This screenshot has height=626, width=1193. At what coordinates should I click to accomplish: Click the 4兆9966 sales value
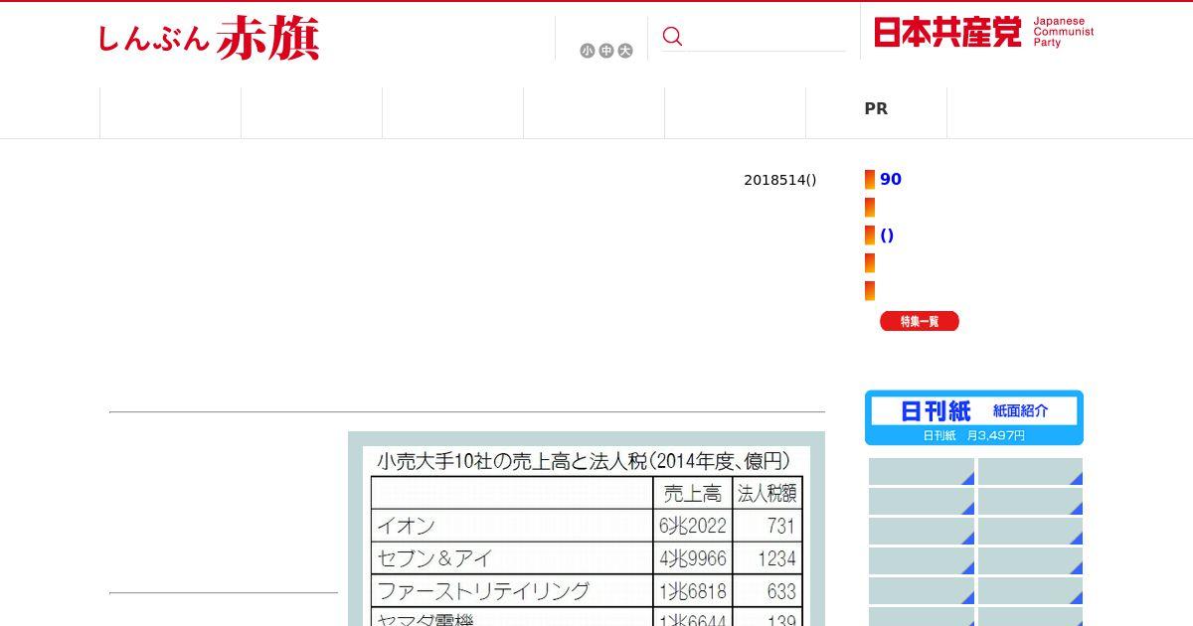[693, 558]
